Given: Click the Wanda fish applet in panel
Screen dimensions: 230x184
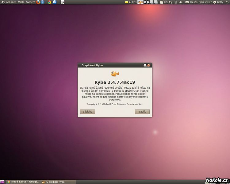Looking at the screenshot, I should coord(140,2).
